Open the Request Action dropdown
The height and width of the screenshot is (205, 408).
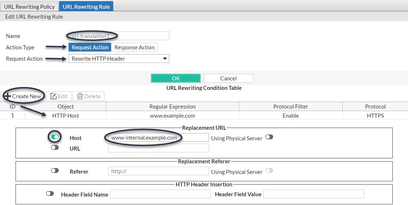tap(119, 58)
